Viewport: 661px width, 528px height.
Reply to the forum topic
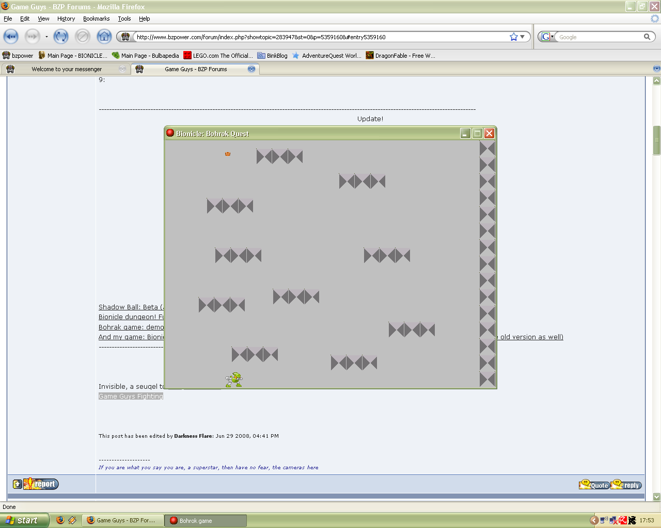click(626, 485)
